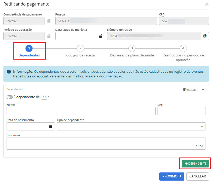
Task: Delete Dependente 1 with EXCLUIR
Action: point(190,90)
